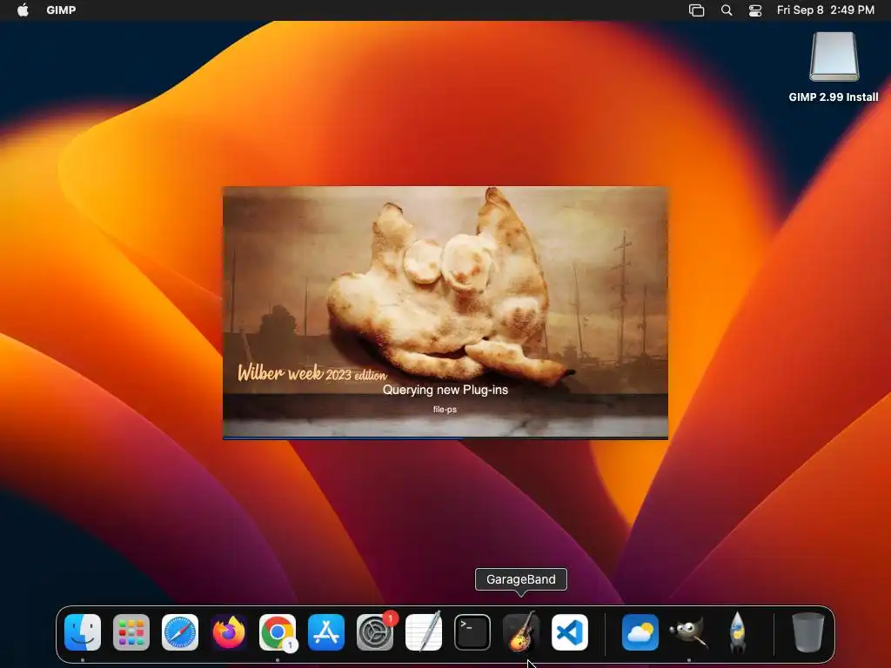The width and height of the screenshot is (891, 668).
Task: Open Control Center in menu bar
Action: tap(755, 10)
